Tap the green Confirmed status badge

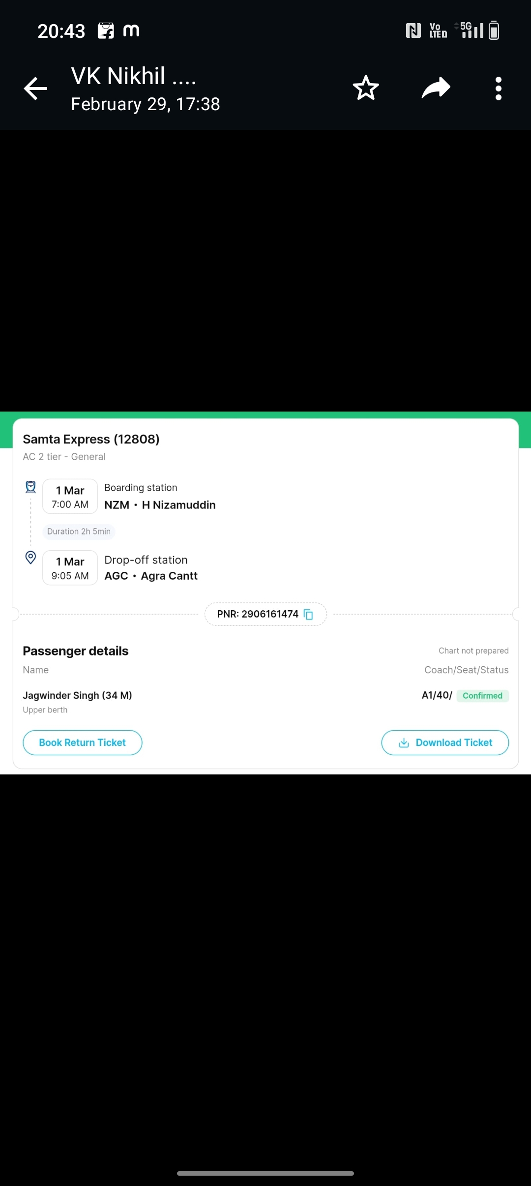[x=482, y=696]
